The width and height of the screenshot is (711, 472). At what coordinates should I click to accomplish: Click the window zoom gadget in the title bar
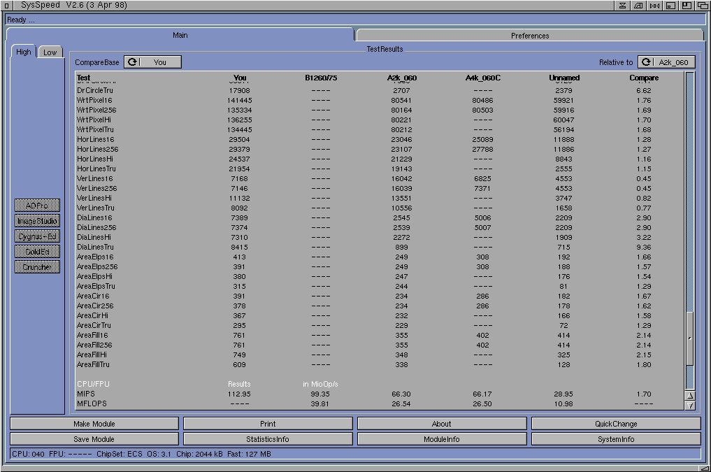tap(687, 6)
